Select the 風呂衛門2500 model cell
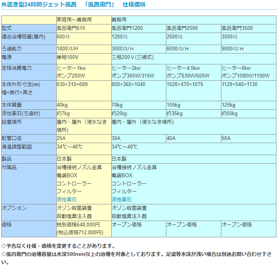The image size is (278, 266). (x=193, y=28)
